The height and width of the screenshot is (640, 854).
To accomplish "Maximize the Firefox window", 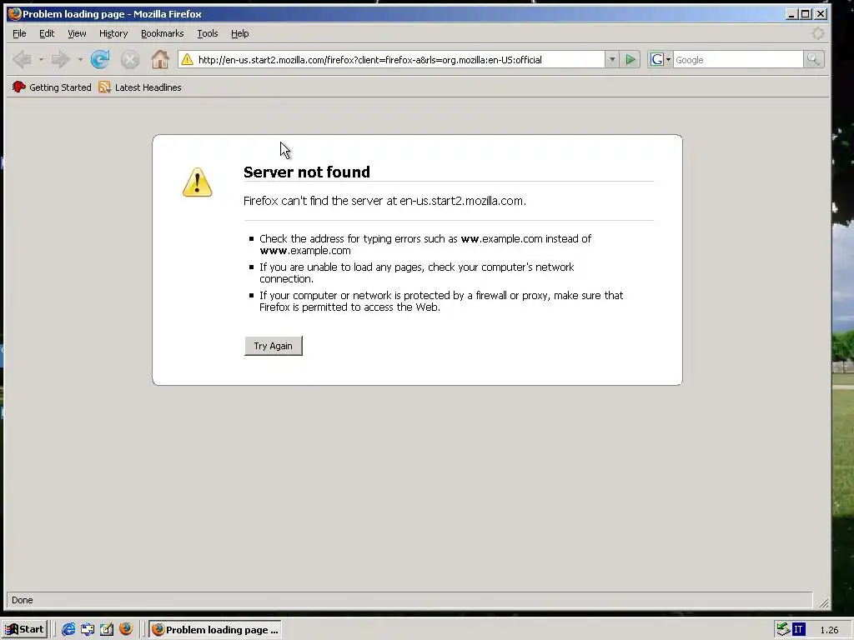I will coord(805,14).
